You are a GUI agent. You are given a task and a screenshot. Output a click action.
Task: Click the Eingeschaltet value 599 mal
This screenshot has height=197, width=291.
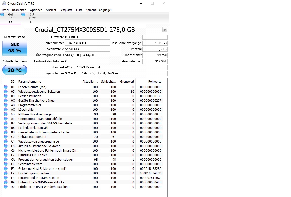(x=155, y=55)
